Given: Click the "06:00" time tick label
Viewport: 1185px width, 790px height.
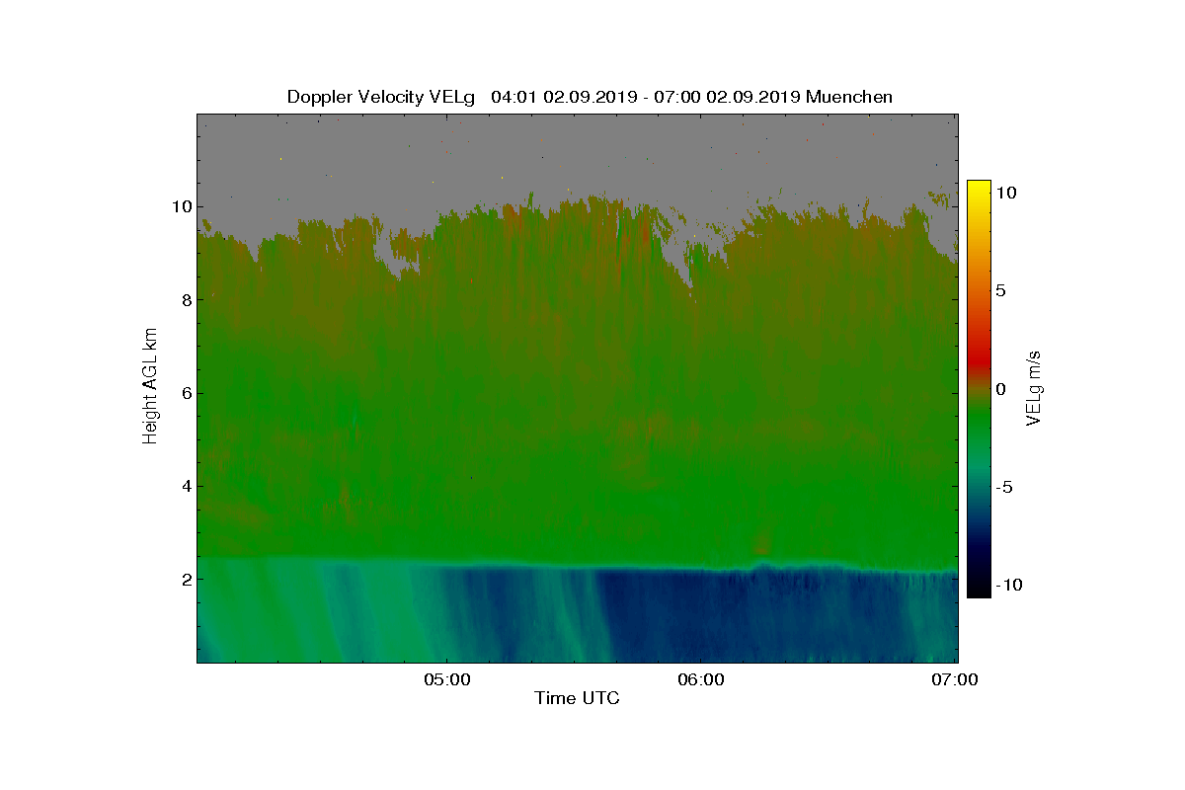Looking at the screenshot, I should coord(701,679).
